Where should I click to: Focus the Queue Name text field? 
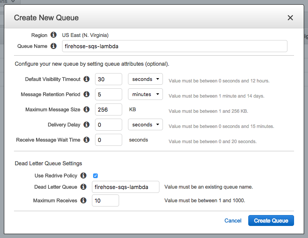[175, 46]
